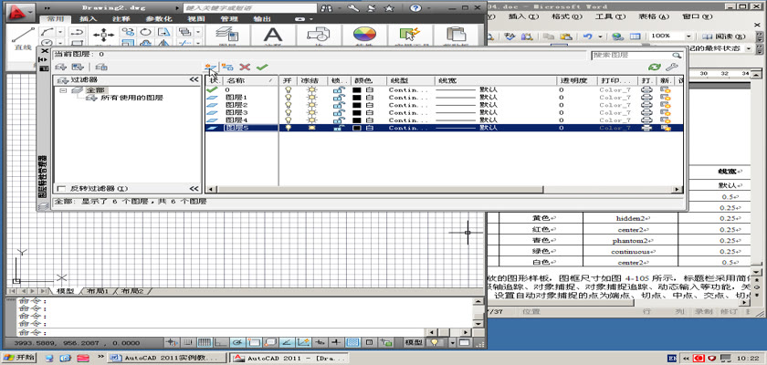Click the block insert icon in ribbon

(319, 36)
